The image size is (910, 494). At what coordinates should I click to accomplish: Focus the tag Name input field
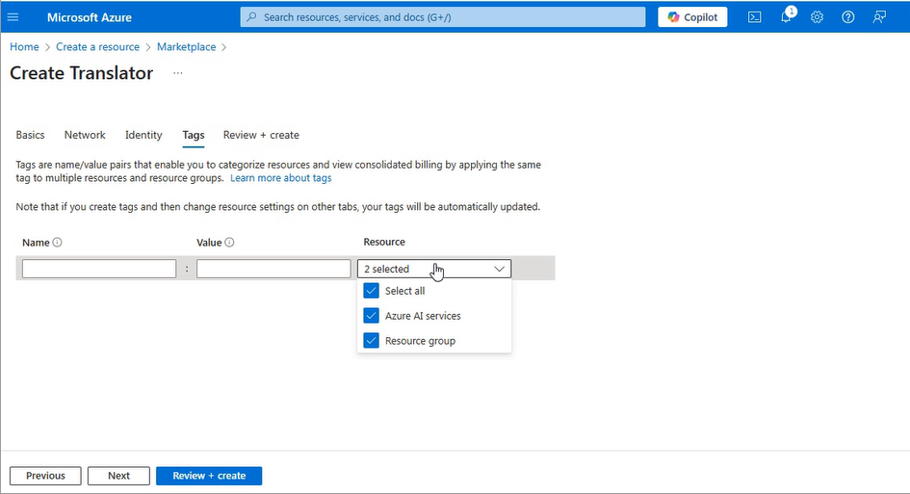click(x=99, y=269)
